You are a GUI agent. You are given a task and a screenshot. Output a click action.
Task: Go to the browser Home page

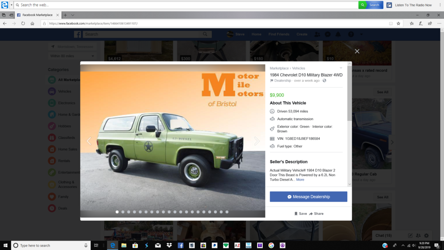[32, 24]
